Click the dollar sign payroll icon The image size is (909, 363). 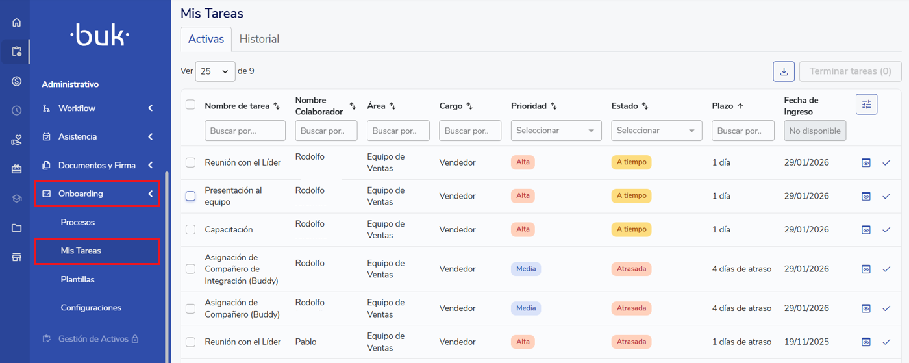coord(16,81)
